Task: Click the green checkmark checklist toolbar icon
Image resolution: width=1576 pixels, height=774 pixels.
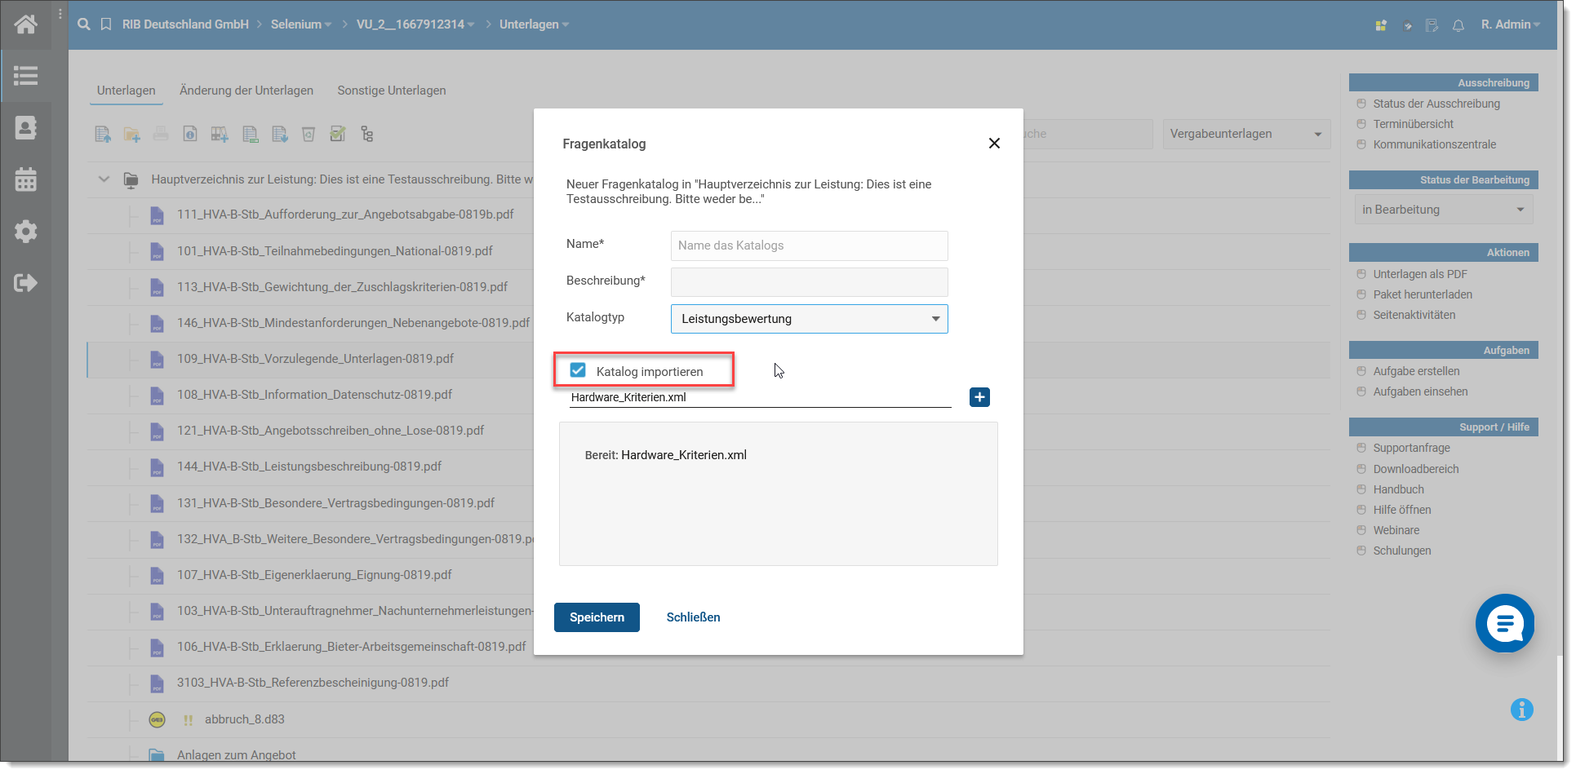Action: point(338,134)
